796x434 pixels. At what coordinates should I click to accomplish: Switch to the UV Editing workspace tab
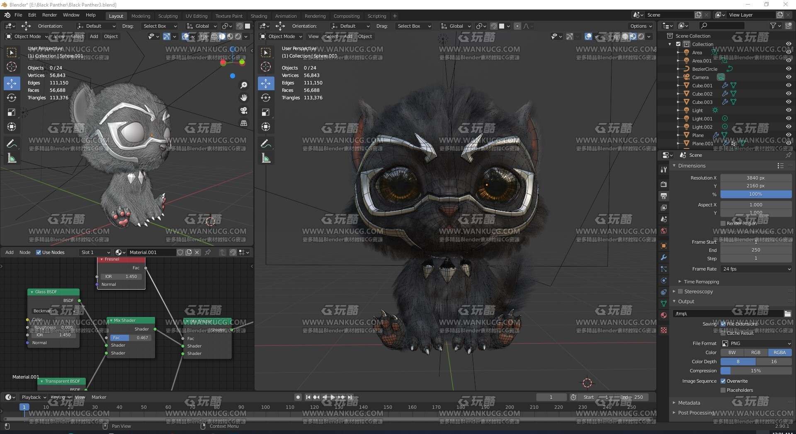pos(197,16)
